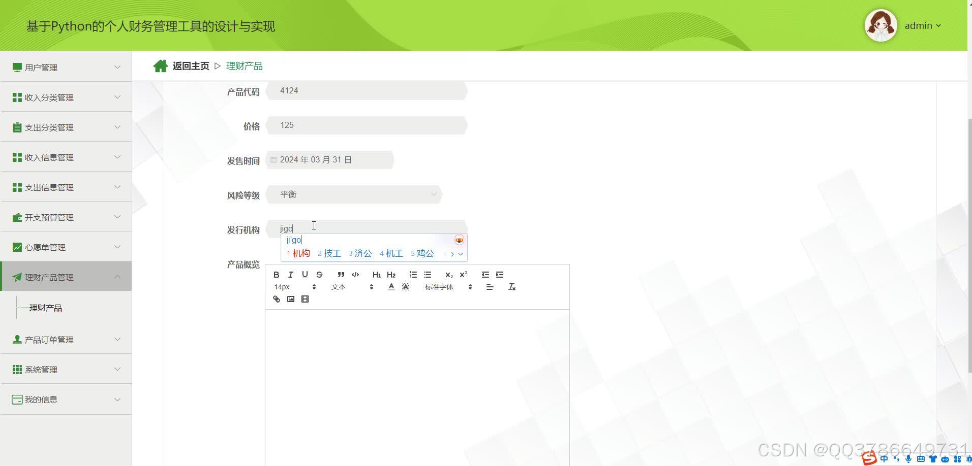
Task: Toggle underline formatting in the editor
Action: pos(305,275)
